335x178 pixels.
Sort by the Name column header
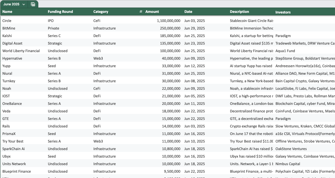tap(7, 12)
